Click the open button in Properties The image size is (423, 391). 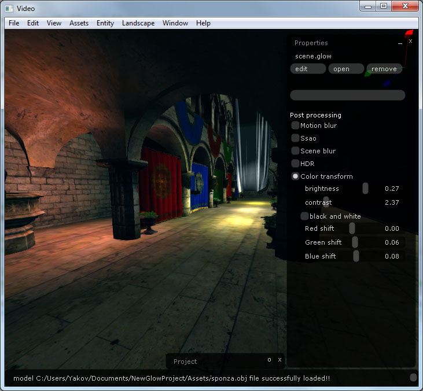click(346, 69)
